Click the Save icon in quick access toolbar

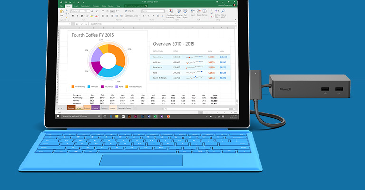tap(66, 2)
